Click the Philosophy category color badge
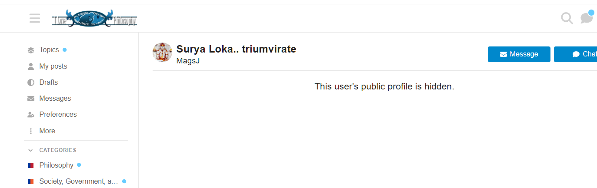This screenshot has height=188, width=597. (30, 165)
